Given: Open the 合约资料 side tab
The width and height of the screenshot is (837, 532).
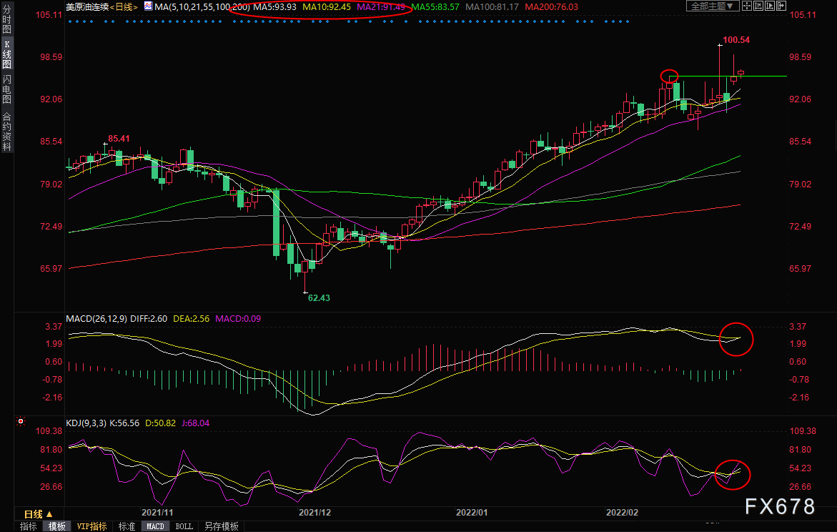Looking at the screenshot, I should coord(7,132).
